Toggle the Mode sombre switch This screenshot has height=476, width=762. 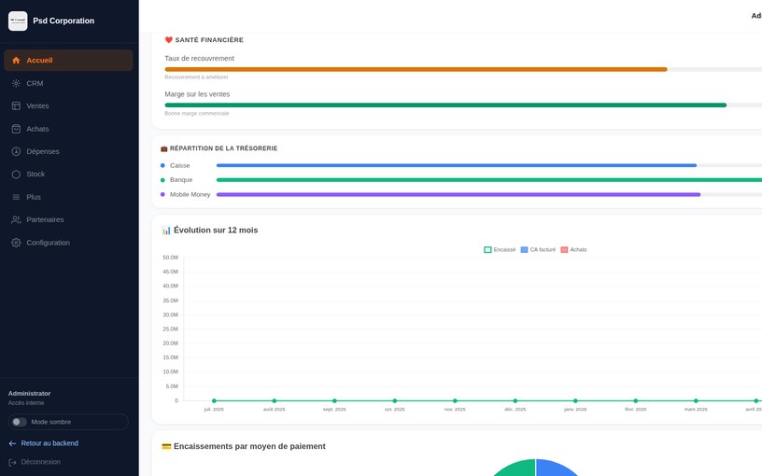point(20,422)
